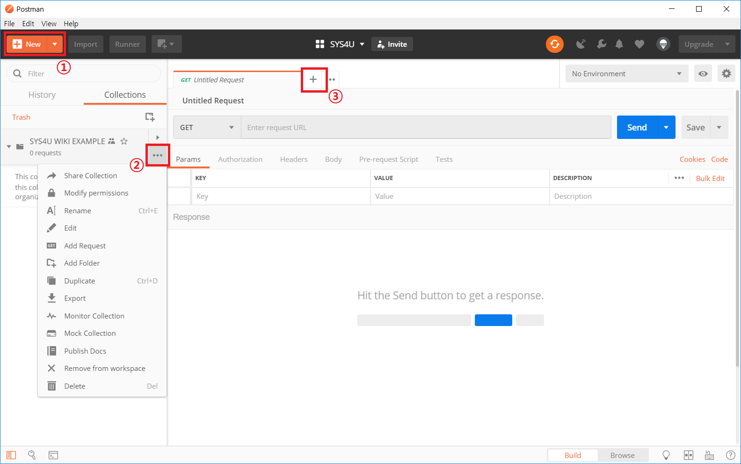Choose Rename from collection menu
741x464 pixels.
click(x=102, y=210)
